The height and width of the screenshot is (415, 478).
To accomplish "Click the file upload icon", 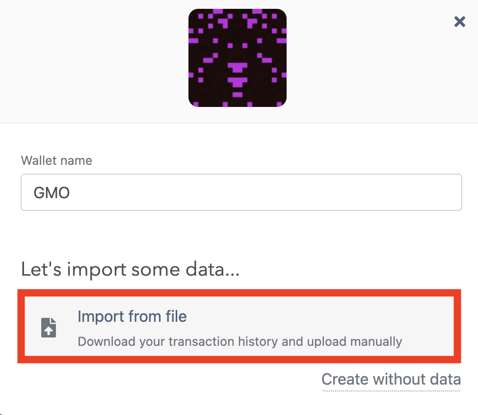I will click(49, 328).
